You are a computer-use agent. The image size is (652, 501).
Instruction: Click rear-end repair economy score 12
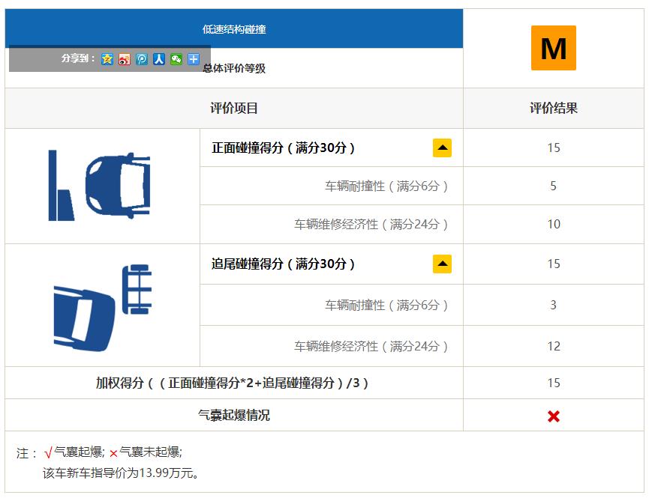click(554, 346)
